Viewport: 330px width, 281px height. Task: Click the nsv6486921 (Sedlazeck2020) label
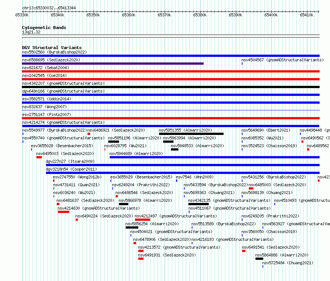pyautogui.click(x=116, y=130)
